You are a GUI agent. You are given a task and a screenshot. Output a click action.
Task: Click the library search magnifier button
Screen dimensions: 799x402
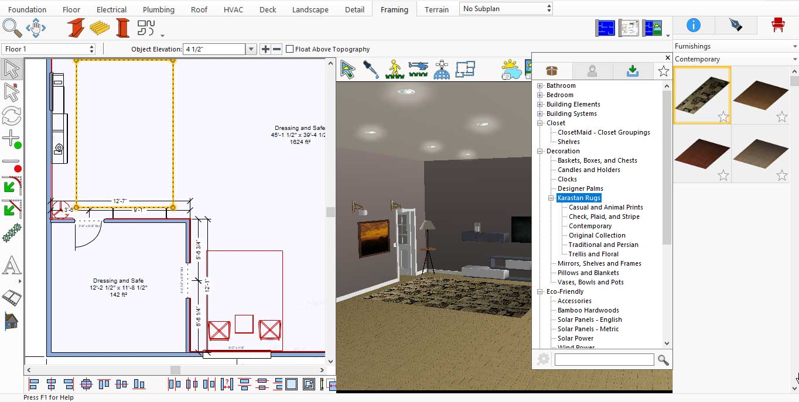coord(663,360)
